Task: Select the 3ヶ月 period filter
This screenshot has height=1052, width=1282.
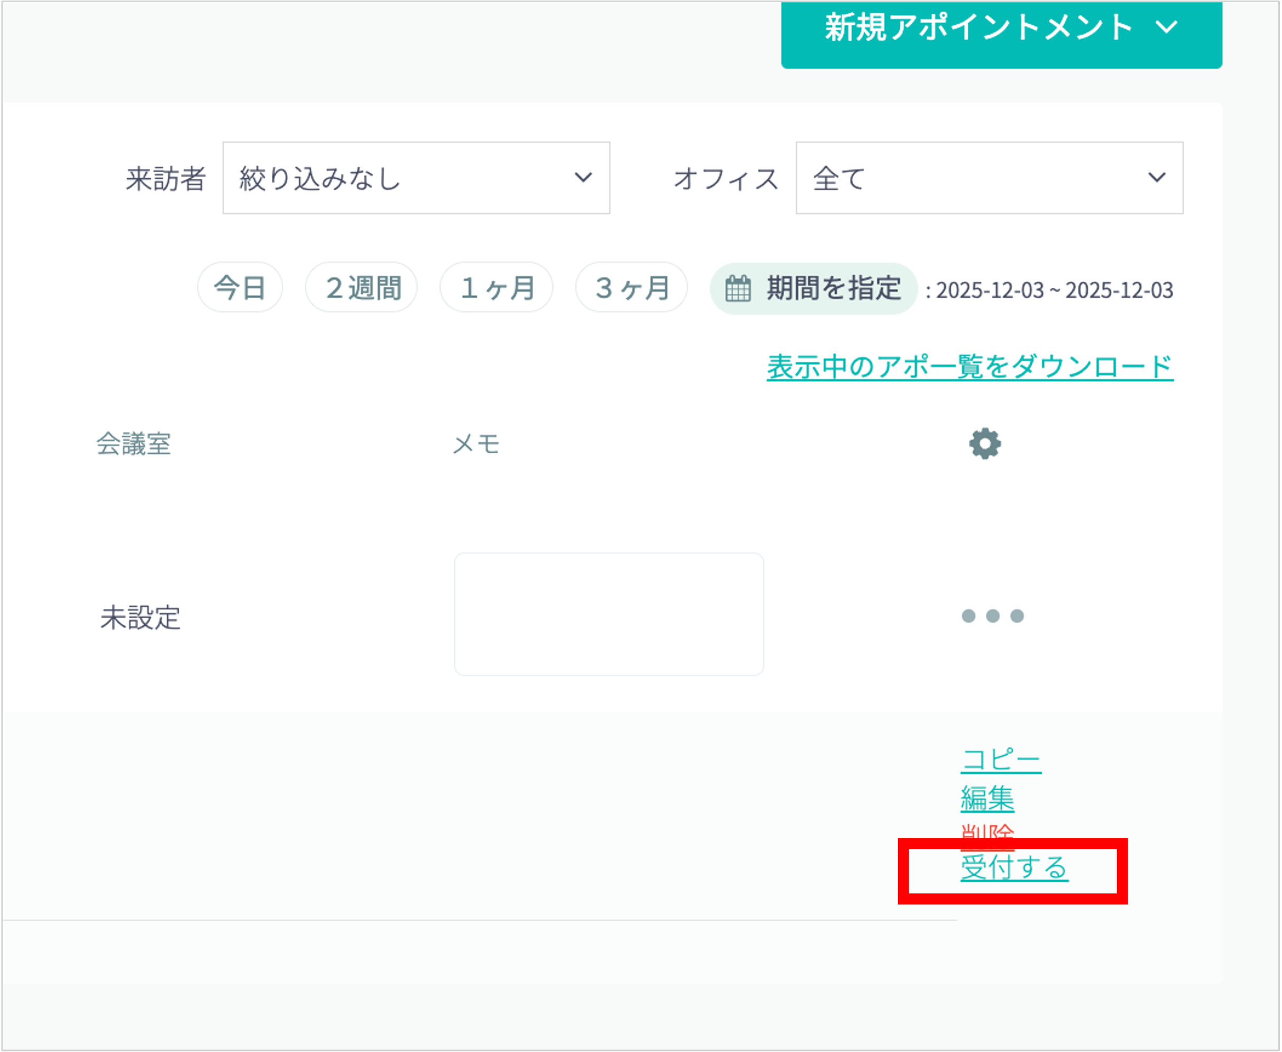Action: (631, 288)
